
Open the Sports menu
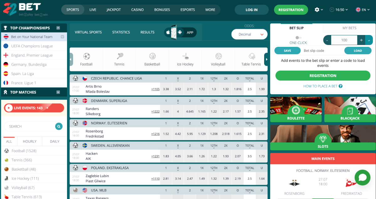click(73, 10)
